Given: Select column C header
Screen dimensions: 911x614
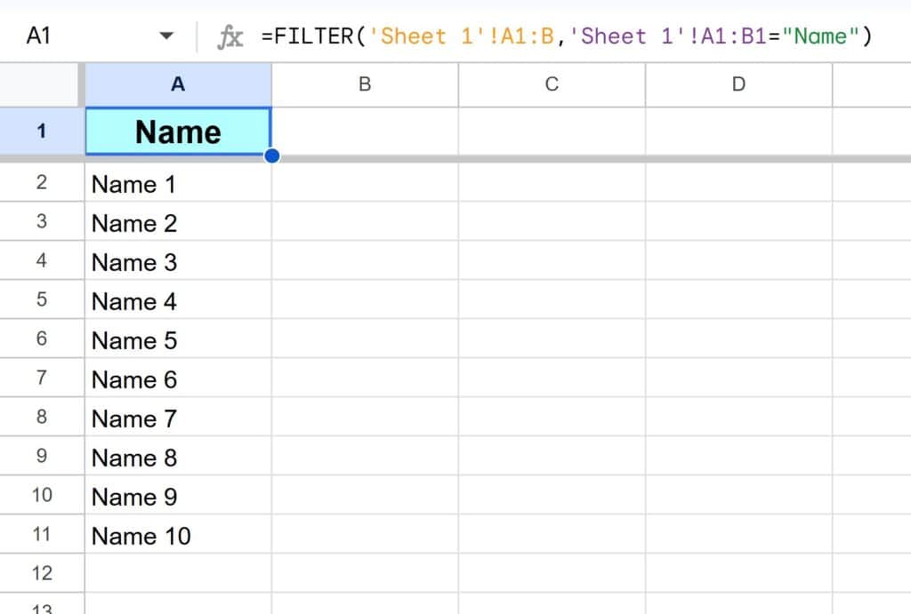Looking at the screenshot, I should 552,84.
